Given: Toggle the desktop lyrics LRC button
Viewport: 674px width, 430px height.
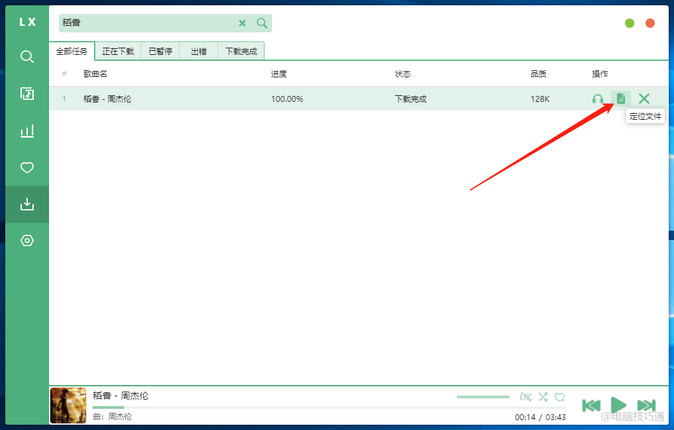Looking at the screenshot, I should (x=526, y=397).
